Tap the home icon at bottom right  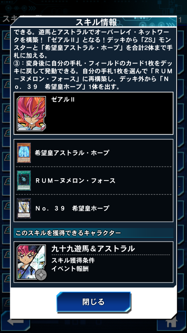[172, 322]
